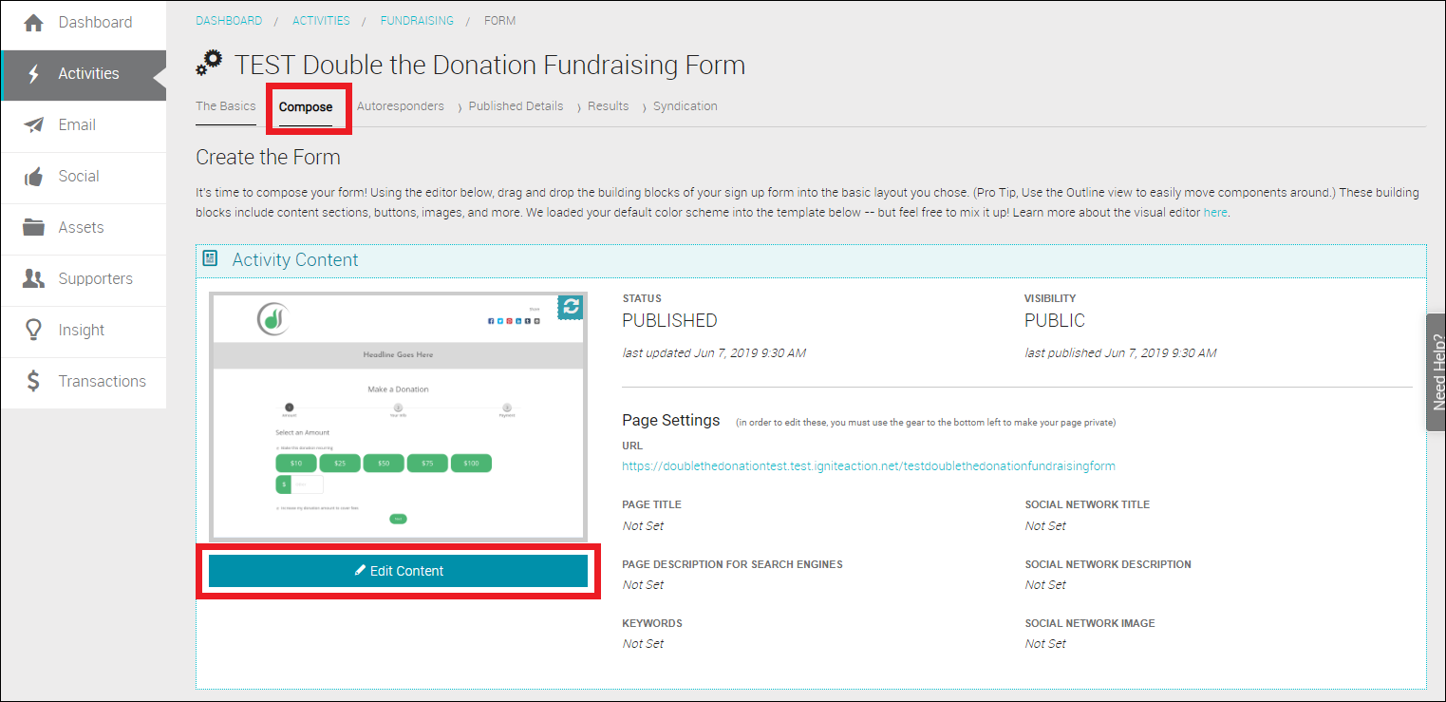Click the Assets folder icon
The width and height of the screenshot is (1446, 702).
tap(33, 227)
